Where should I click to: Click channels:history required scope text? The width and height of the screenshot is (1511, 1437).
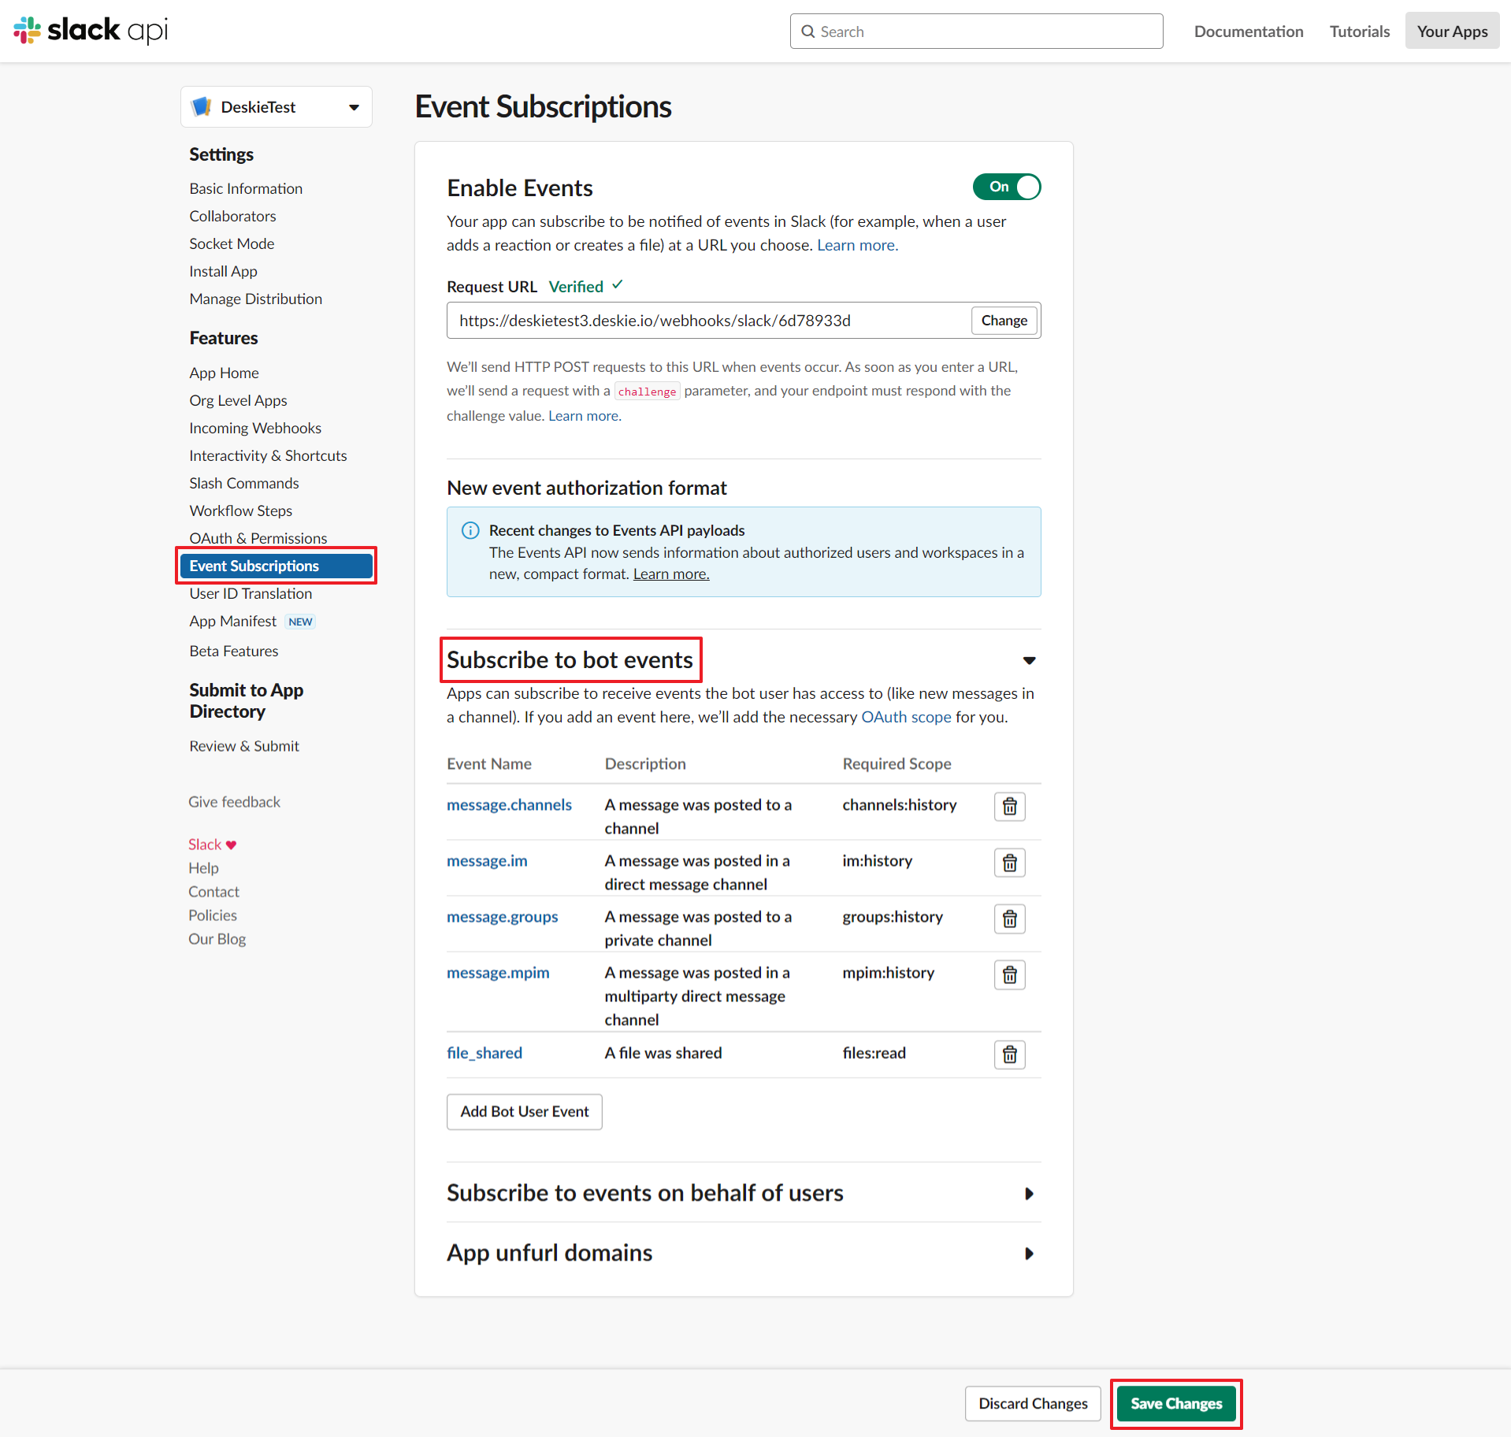(x=899, y=805)
